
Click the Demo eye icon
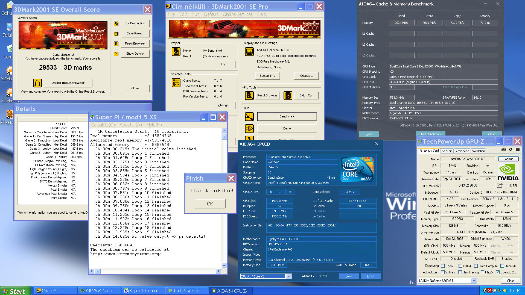click(x=249, y=128)
